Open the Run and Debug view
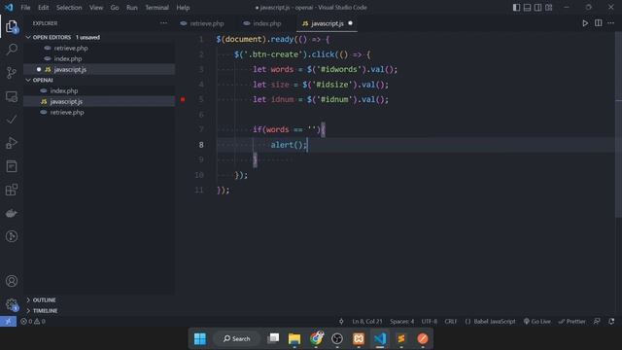Viewport: 622px width, 350px height. pyautogui.click(x=12, y=143)
